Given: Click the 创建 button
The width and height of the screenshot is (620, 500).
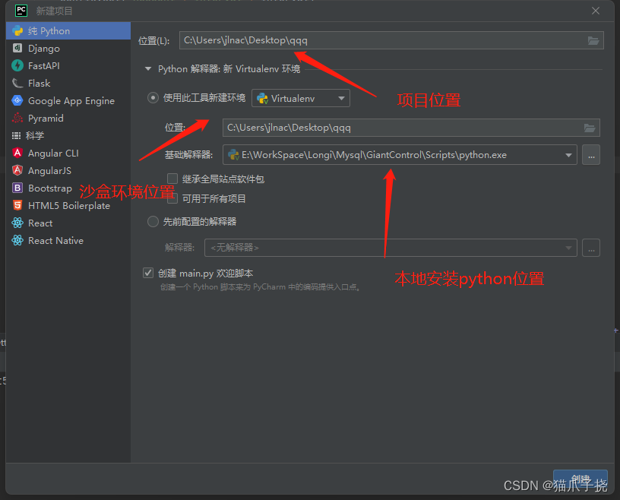Looking at the screenshot, I should click(x=580, y=479).
